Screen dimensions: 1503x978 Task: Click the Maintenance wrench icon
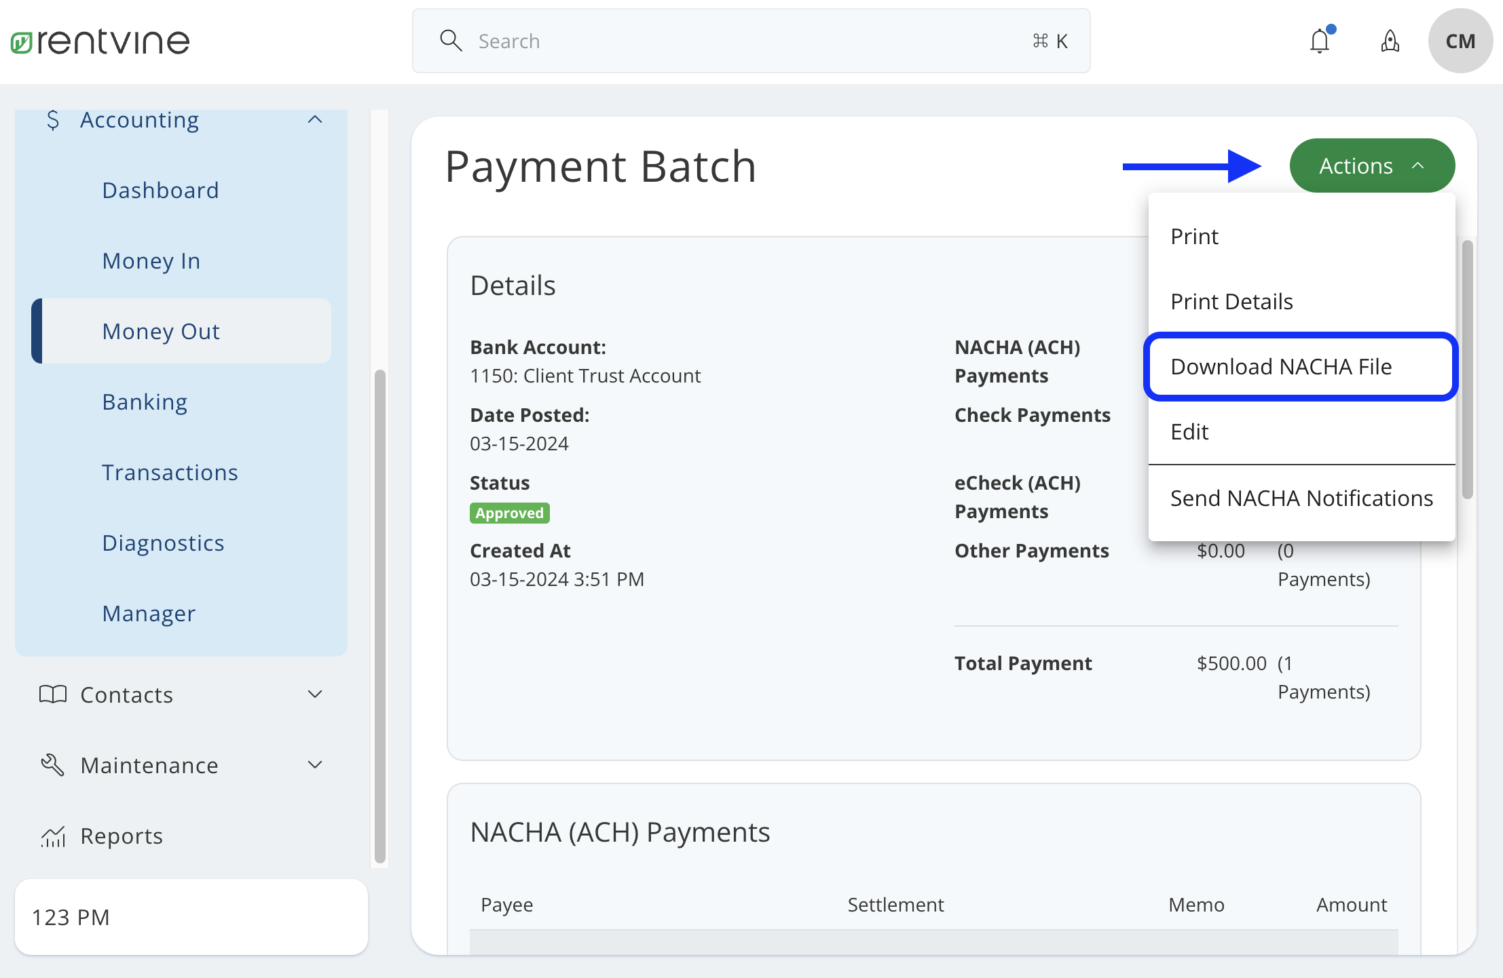coord(52,765)
